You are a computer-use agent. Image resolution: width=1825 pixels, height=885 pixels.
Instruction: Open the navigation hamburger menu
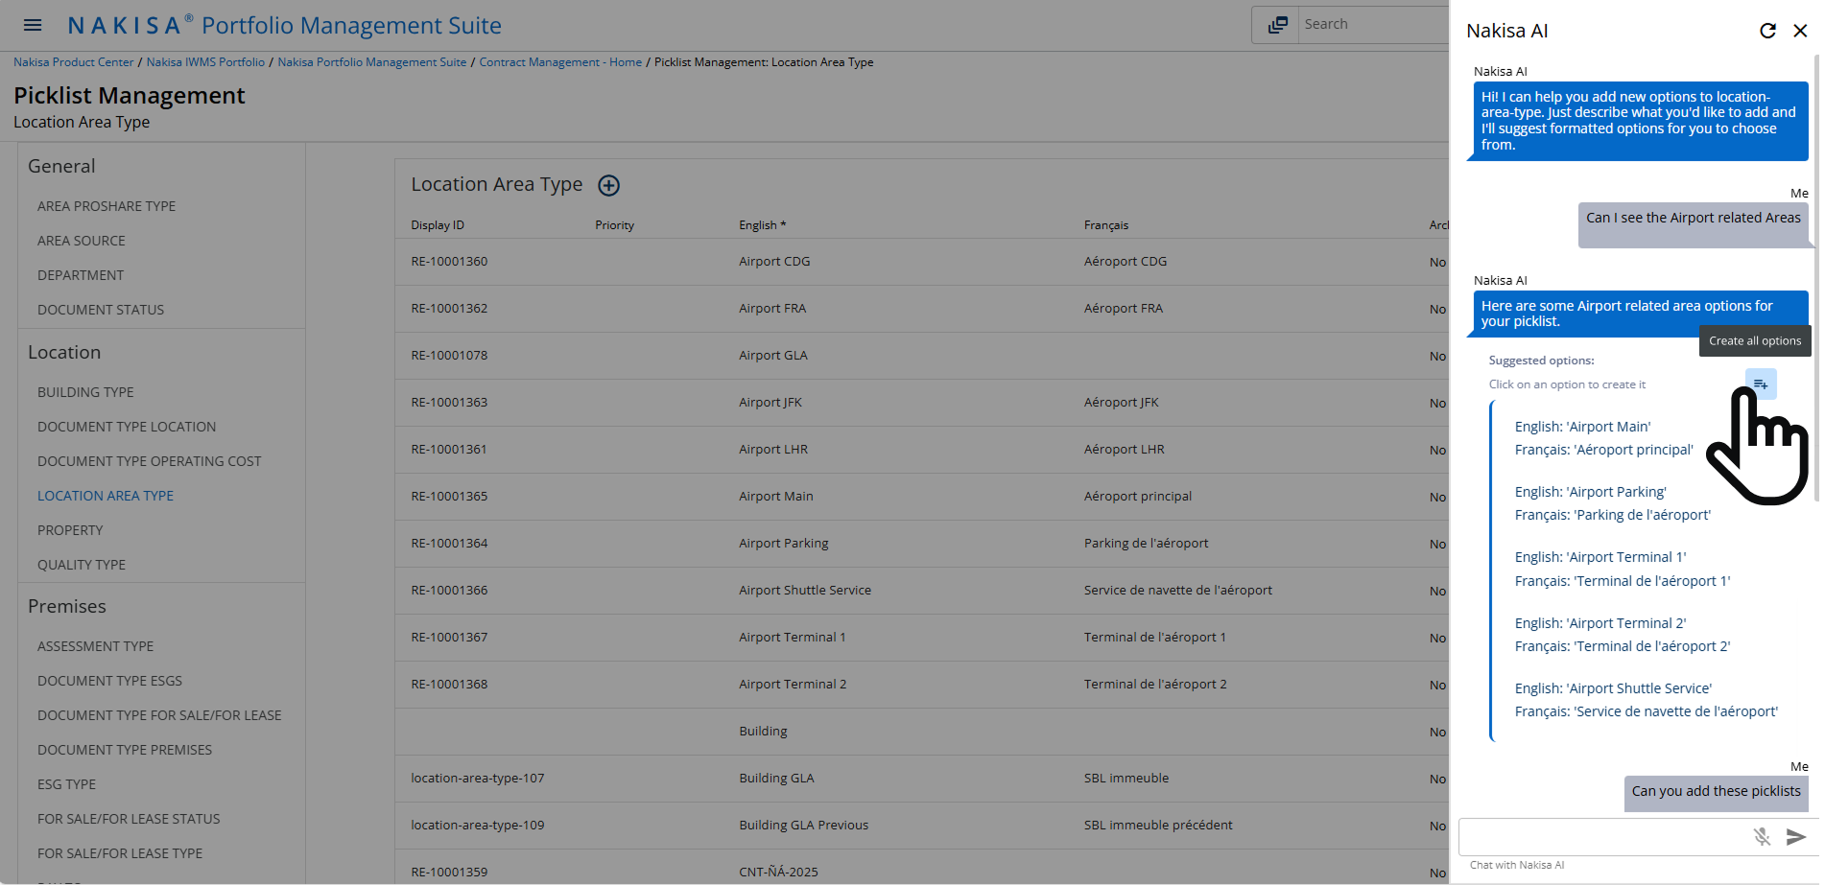(x=32, y=25)
